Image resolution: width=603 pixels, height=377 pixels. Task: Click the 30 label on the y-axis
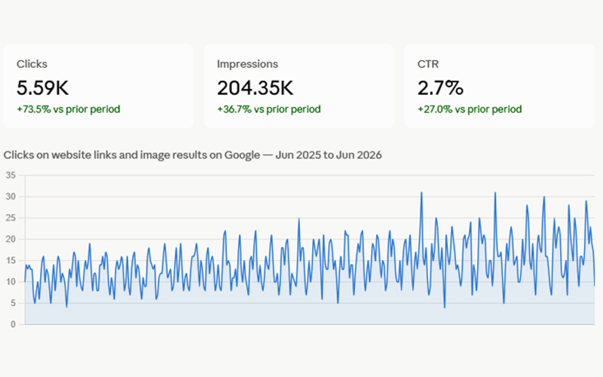[x=11, y=197]
